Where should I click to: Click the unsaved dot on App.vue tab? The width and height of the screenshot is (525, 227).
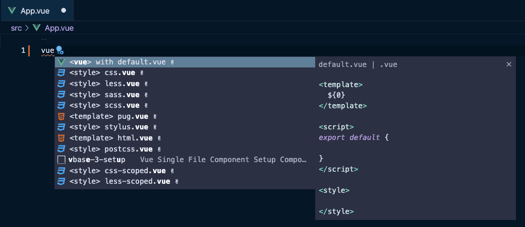point(64,11)
